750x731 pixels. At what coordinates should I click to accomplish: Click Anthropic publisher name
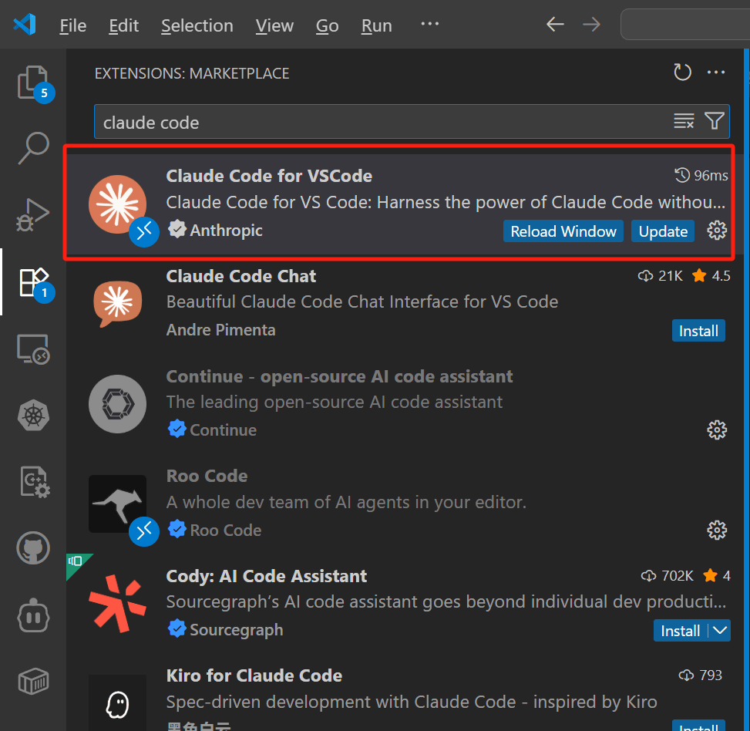(x=227, y=230)
